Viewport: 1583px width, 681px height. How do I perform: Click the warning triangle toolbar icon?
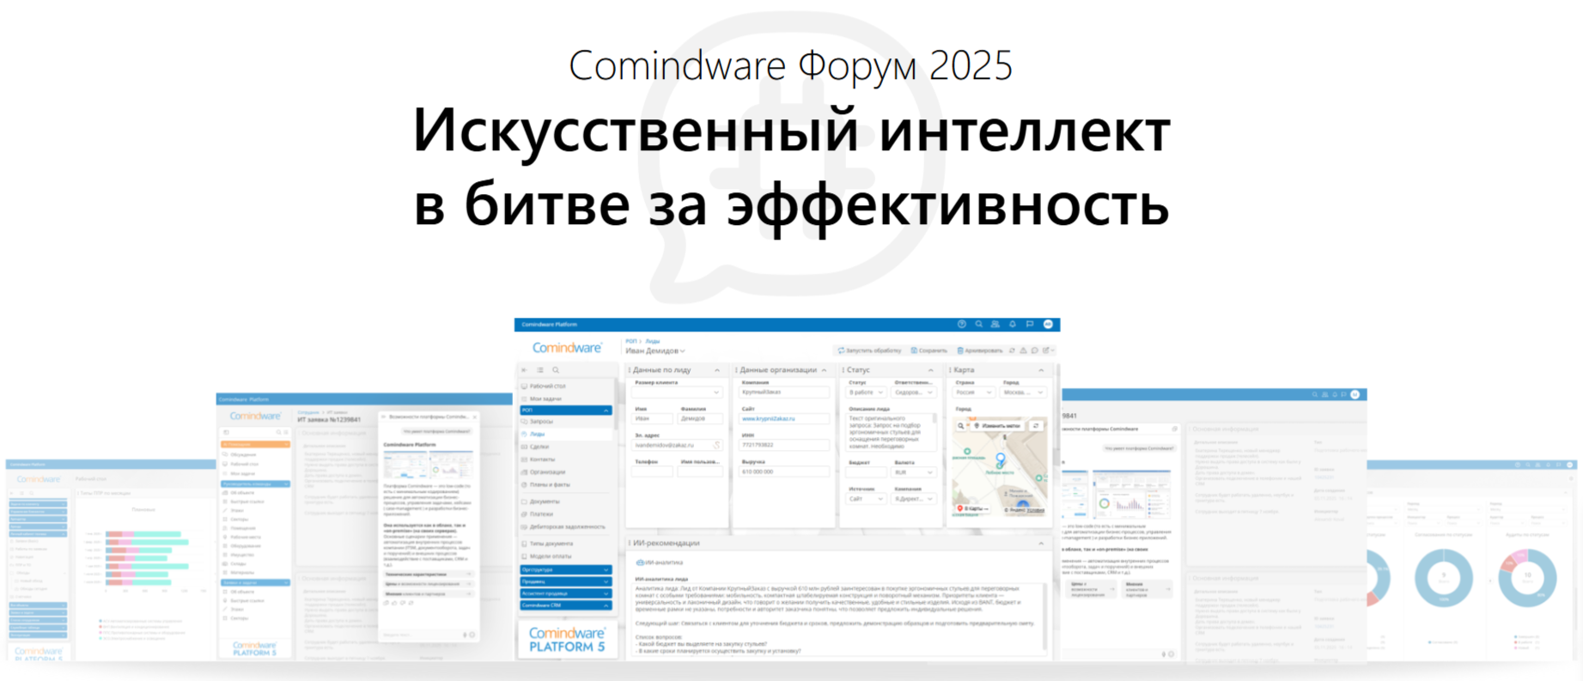coord(1023,350)
